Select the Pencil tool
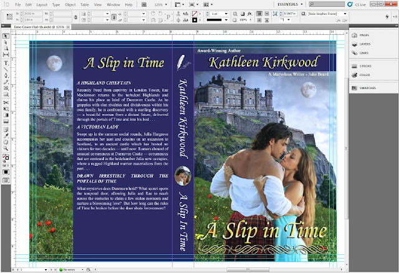399x273 pixels. pos(6,82)
